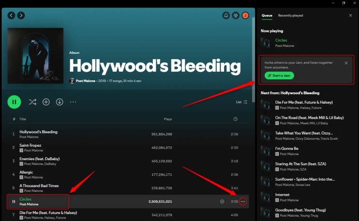Pause the Circles track in its row
This screenshot has height=221, width=359.
[x=13, y=201]
